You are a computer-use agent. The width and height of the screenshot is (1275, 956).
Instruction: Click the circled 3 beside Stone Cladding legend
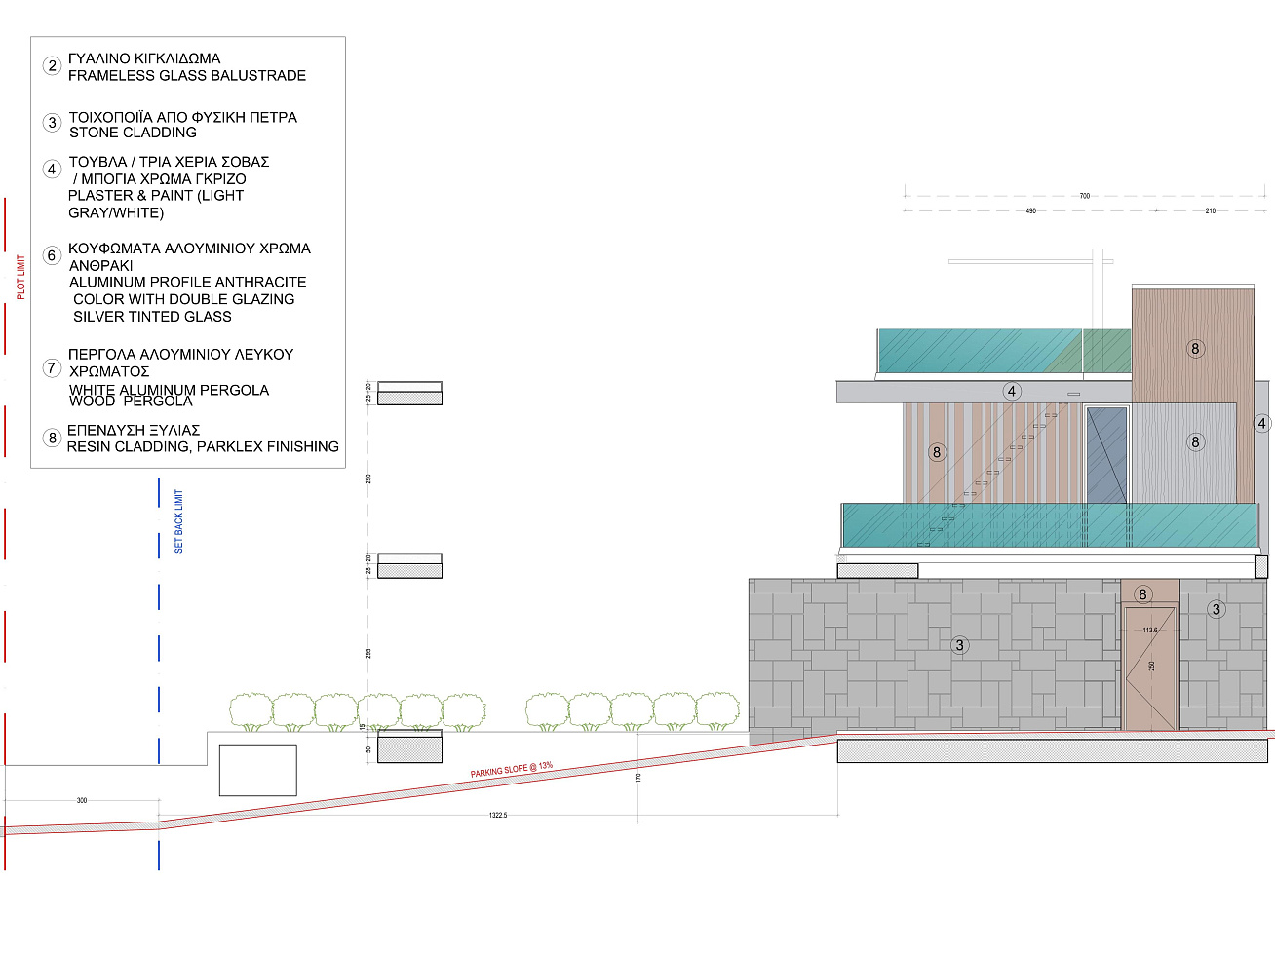tap(52, 123)
